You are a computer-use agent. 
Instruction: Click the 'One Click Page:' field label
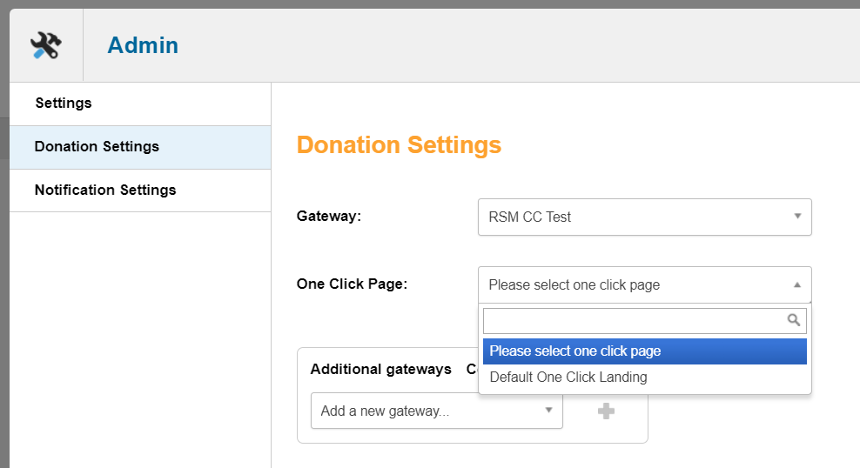352,284
